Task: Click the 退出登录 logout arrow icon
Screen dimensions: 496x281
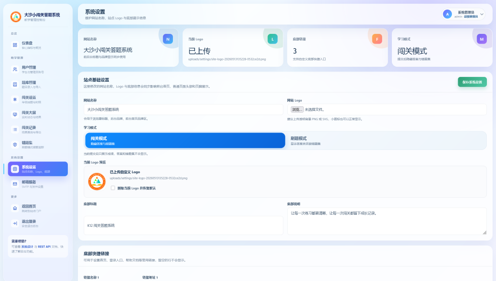Action: [15, 223]
